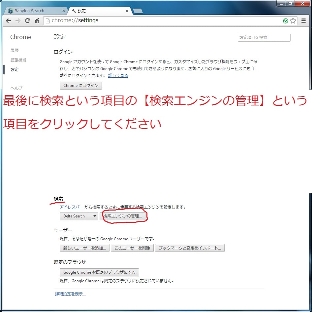Click the browser forward arrow

[18, 20]
